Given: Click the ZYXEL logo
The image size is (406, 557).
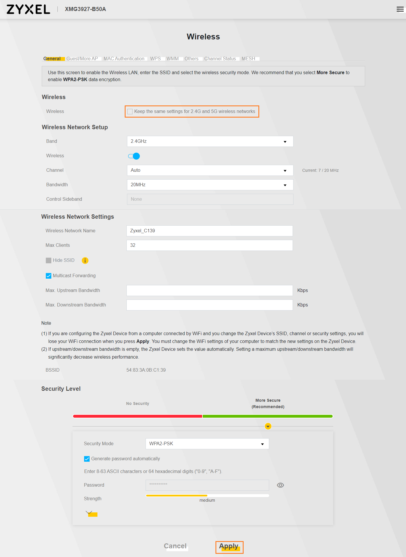Looking at the screenshot, I should [28, 9].
